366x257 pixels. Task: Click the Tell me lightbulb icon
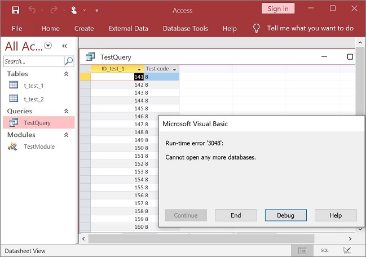pos(256,28)
